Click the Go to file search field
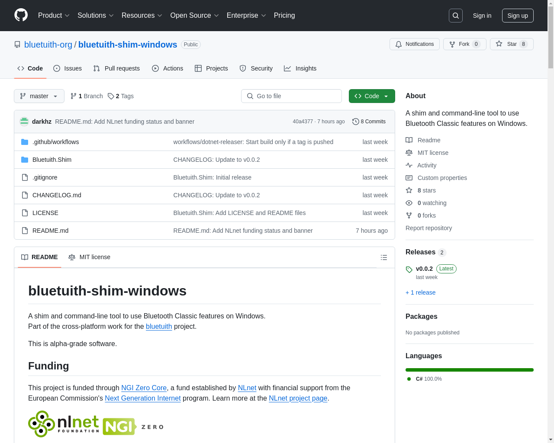 (291, 96)
